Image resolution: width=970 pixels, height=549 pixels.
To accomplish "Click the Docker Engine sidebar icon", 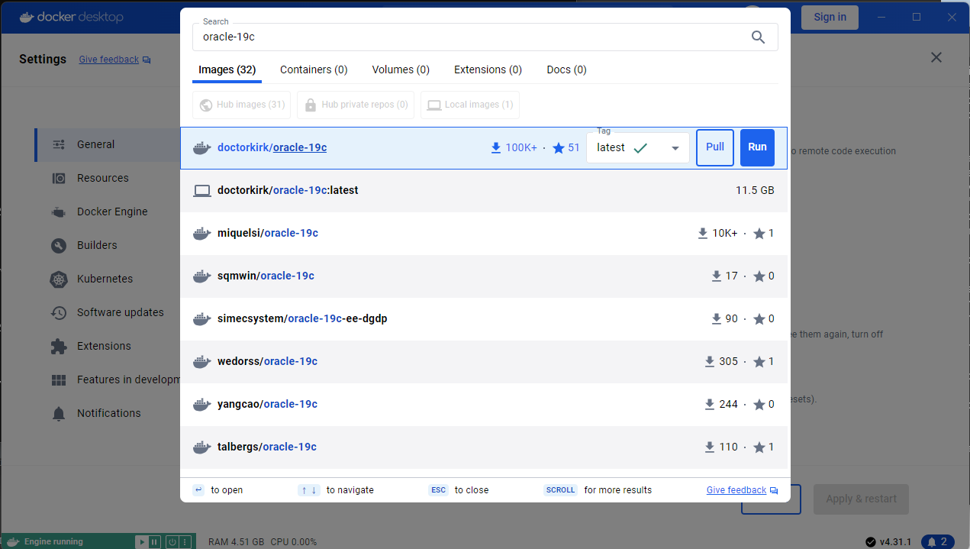I will point(59,212).
